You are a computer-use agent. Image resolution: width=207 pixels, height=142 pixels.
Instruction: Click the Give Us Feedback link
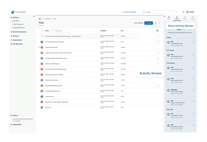[129, 12]
